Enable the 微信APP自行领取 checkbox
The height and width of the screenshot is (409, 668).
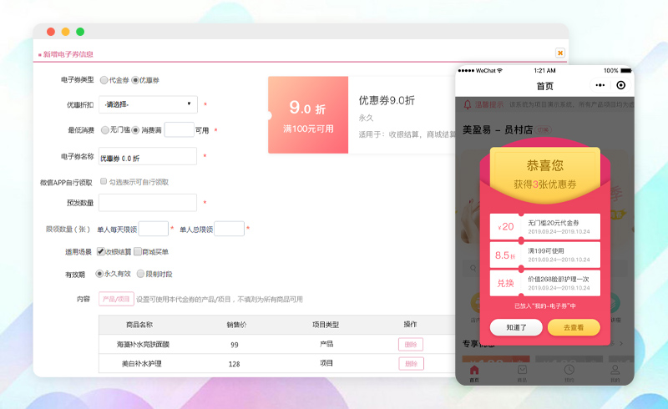pos(104,181)
